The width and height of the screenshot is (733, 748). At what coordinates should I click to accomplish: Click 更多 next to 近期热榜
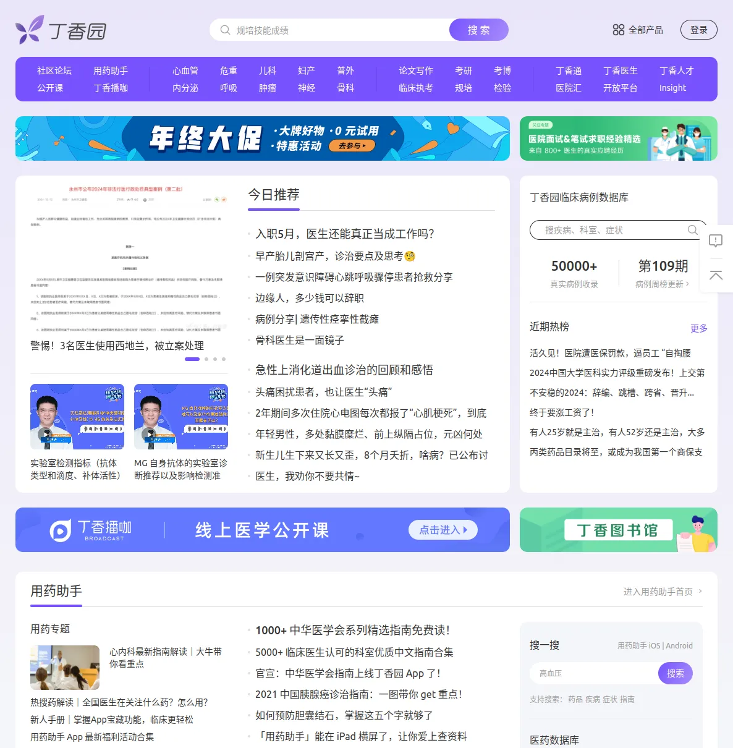[699, 328]
